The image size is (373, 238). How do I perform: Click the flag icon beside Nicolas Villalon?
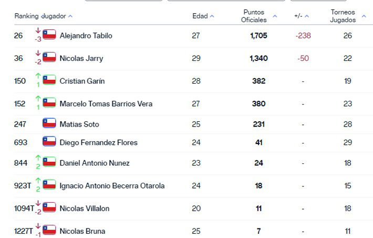49,208
